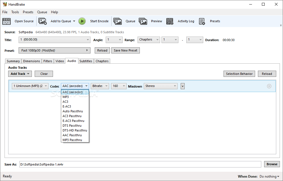
Task: Click the Presets icon with gear
Action: pos(202,21)
